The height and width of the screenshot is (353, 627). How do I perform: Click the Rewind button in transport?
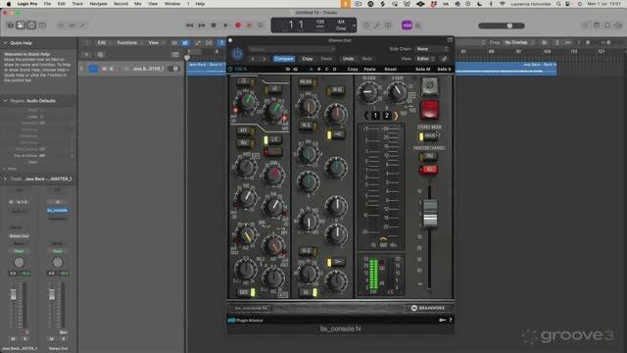pyautogui.click(x=189, y=25)
